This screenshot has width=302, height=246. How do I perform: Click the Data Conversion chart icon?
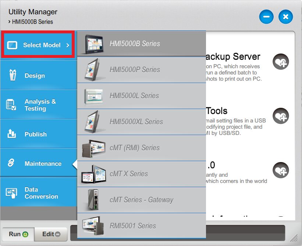pyautogui.click(x=11, y=193)
